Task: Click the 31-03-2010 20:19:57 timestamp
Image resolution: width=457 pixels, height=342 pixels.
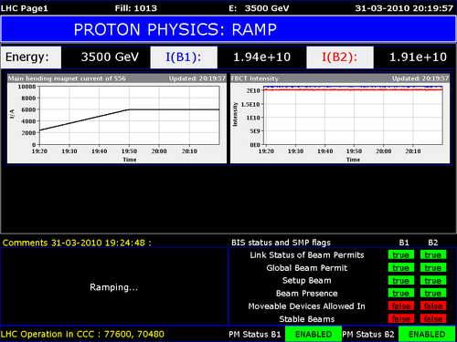Action: (404, 8)
